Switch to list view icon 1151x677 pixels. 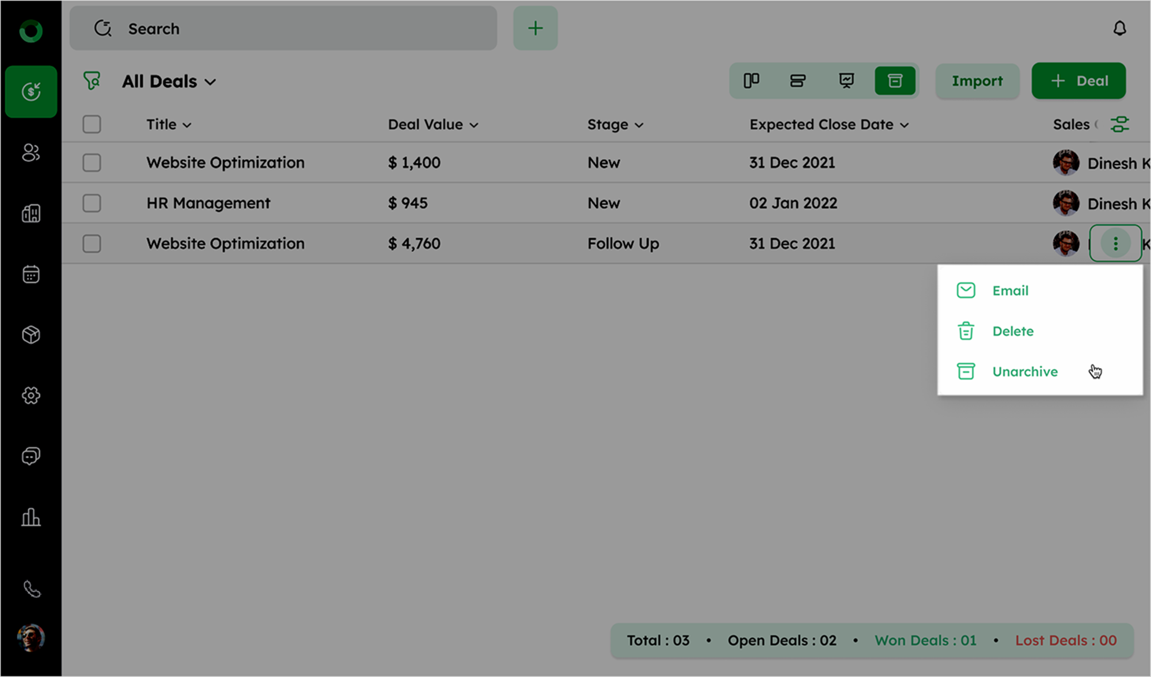[797, 81]
